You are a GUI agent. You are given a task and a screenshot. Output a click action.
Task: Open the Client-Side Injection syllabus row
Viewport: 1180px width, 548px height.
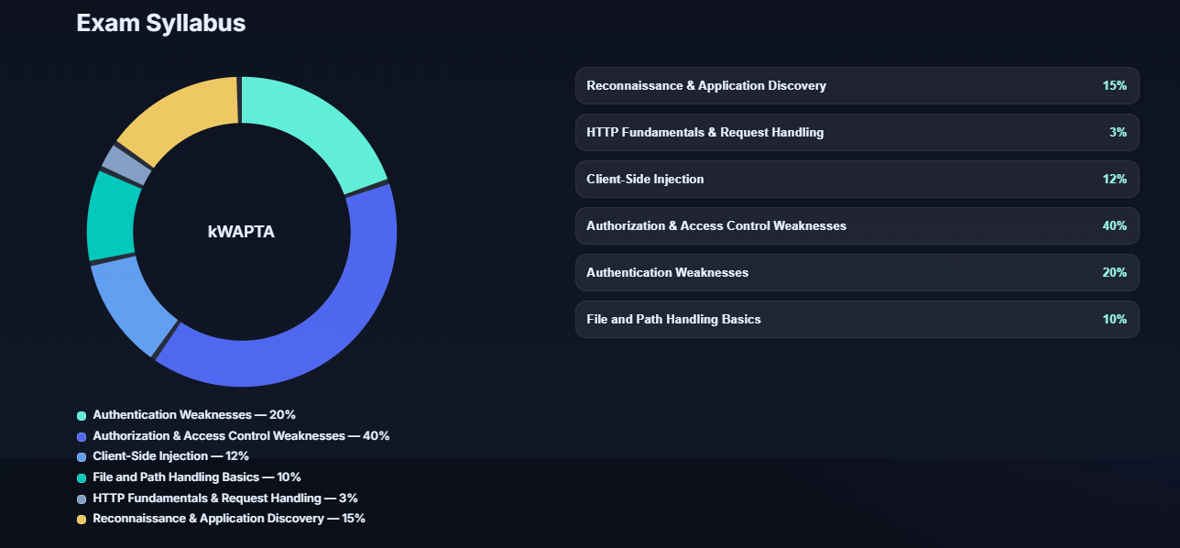point(857,180)
